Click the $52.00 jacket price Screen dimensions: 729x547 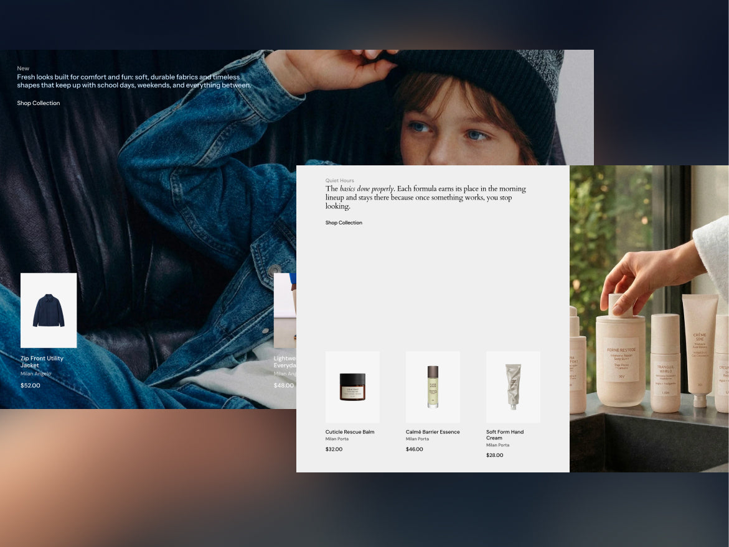[x=31, y=385]
